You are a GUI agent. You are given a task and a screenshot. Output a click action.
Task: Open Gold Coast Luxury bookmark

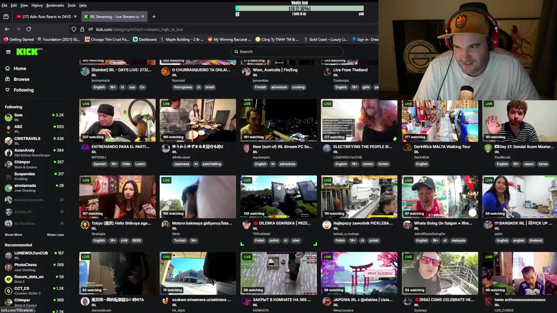coord(325,40)
